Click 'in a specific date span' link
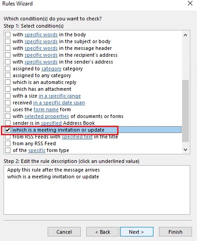This screenshot has height=241, width=197. [x=59, y=103]
